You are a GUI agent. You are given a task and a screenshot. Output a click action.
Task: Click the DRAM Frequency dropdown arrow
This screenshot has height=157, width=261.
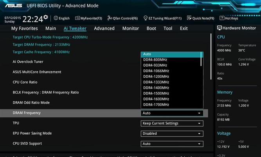click(199, 113)
